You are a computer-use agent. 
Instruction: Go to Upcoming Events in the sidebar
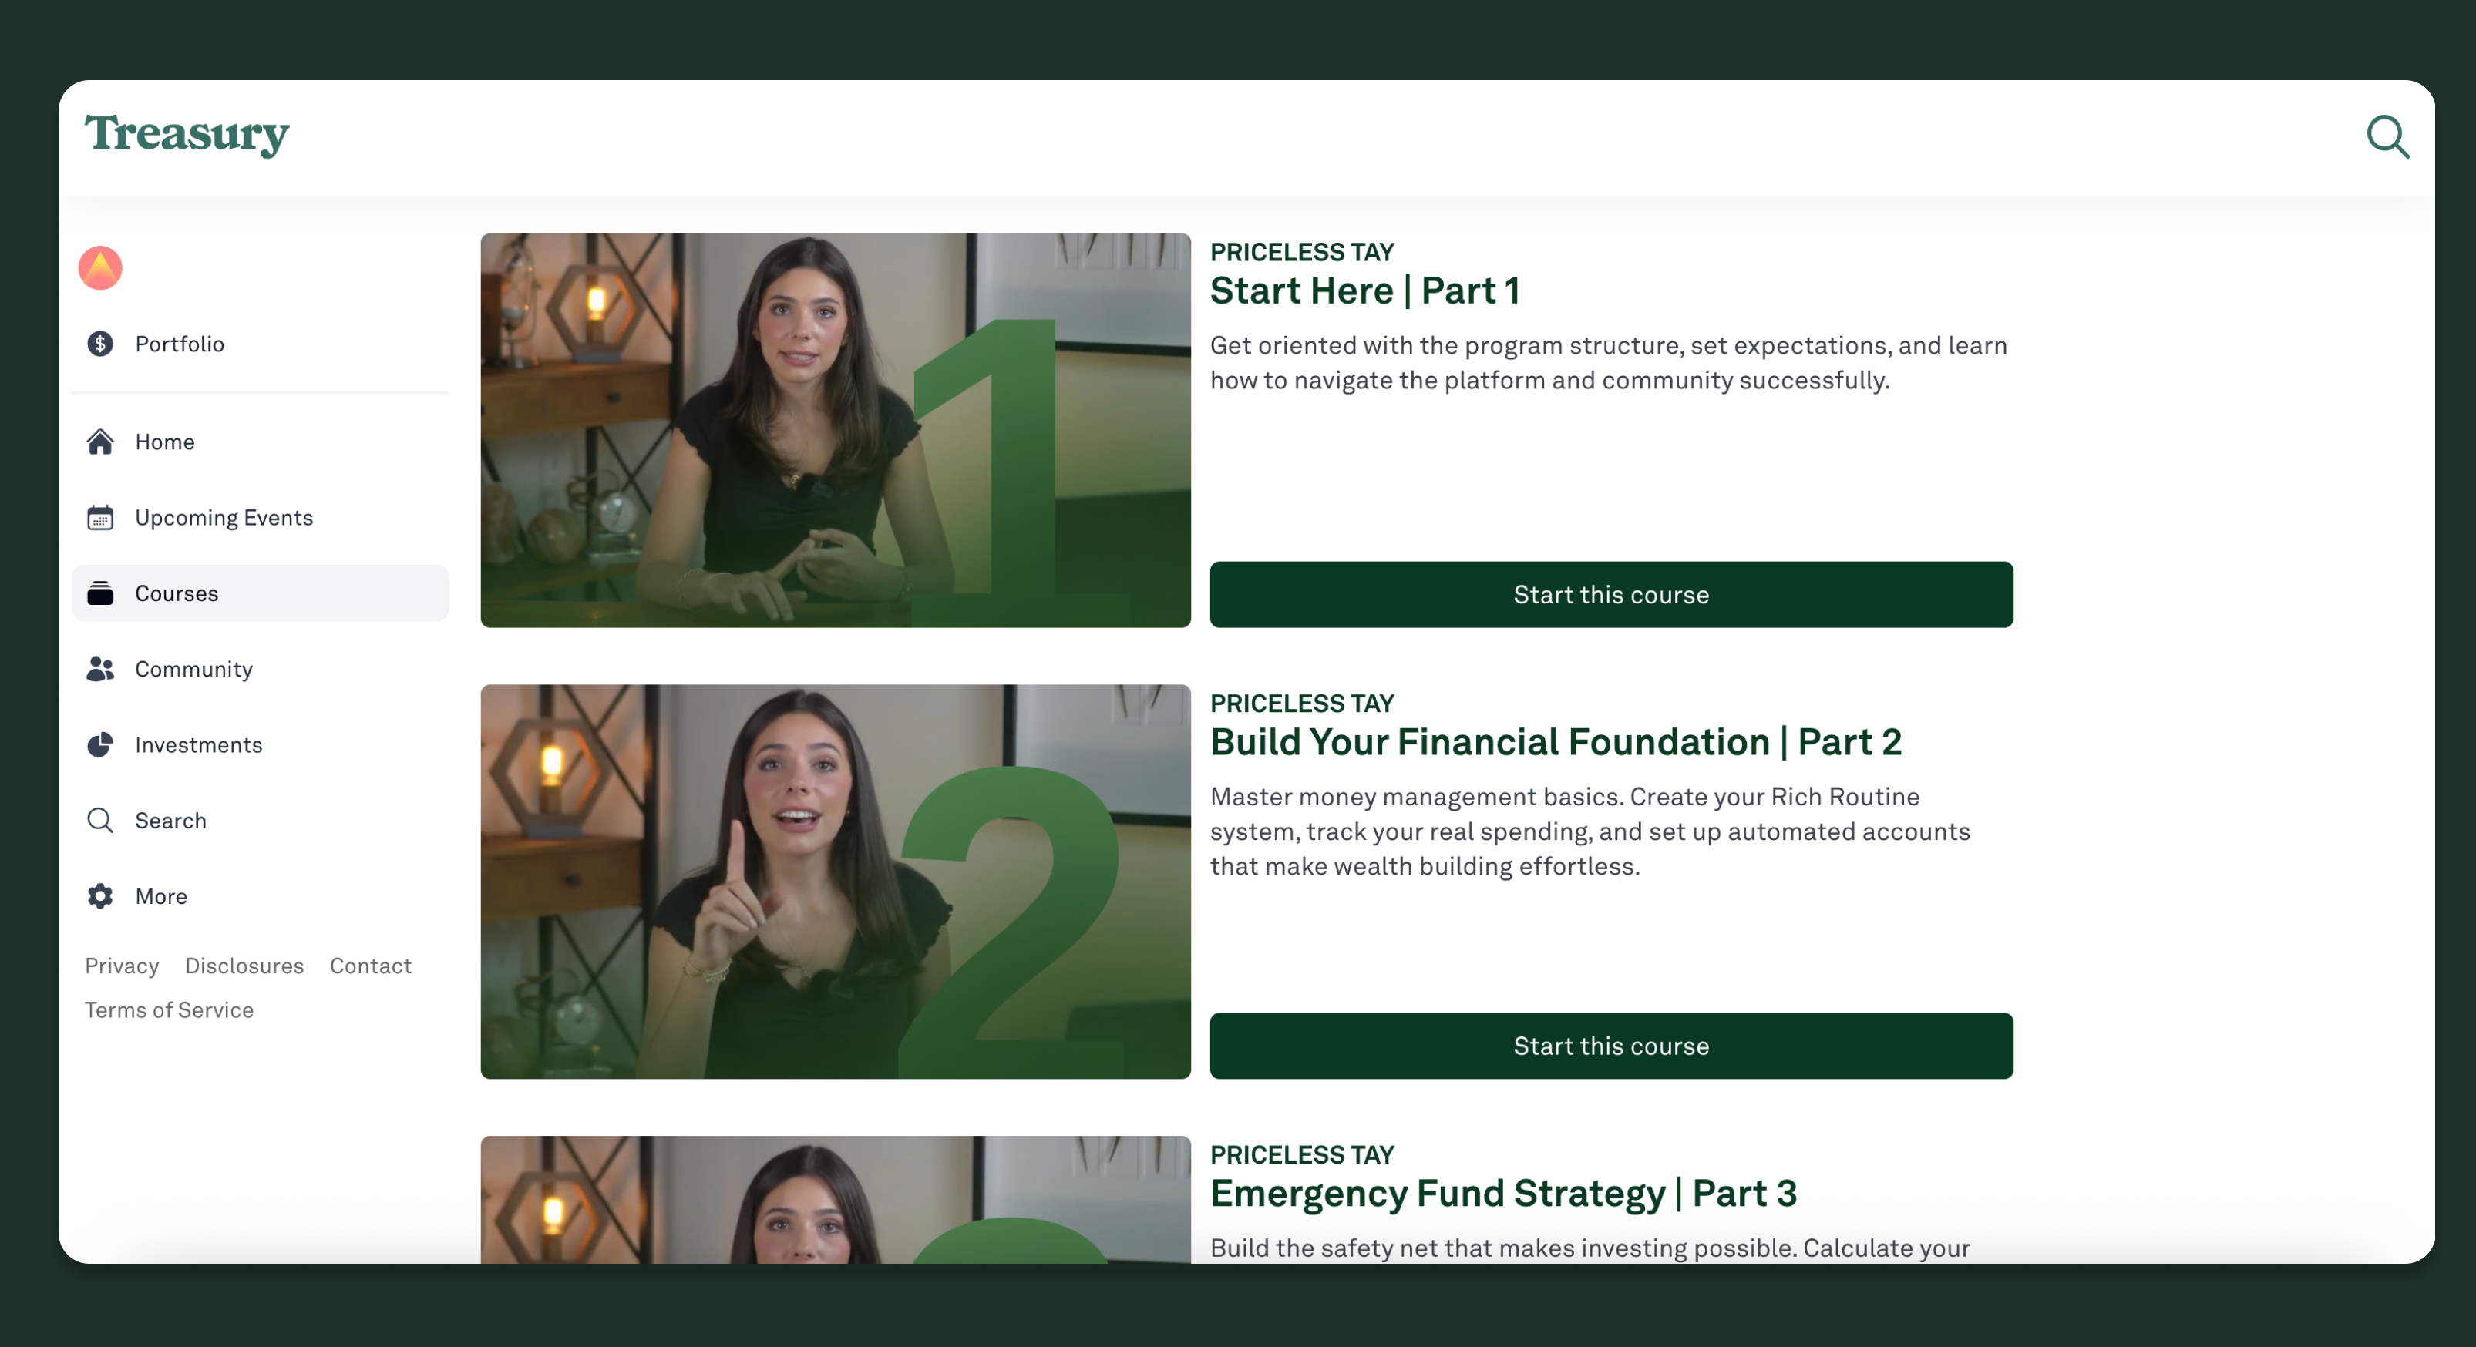261,518
